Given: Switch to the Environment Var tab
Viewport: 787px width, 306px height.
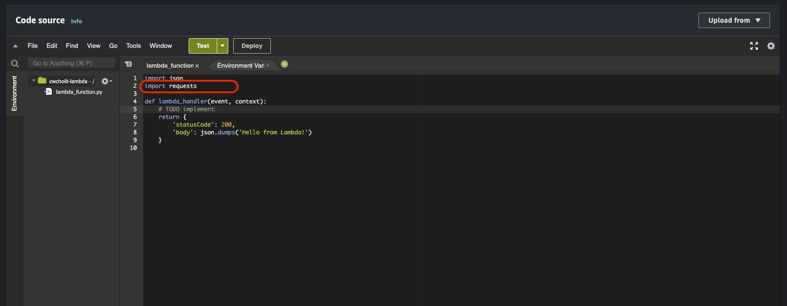Looking at the screenshot, I should [x=240, y=66].
